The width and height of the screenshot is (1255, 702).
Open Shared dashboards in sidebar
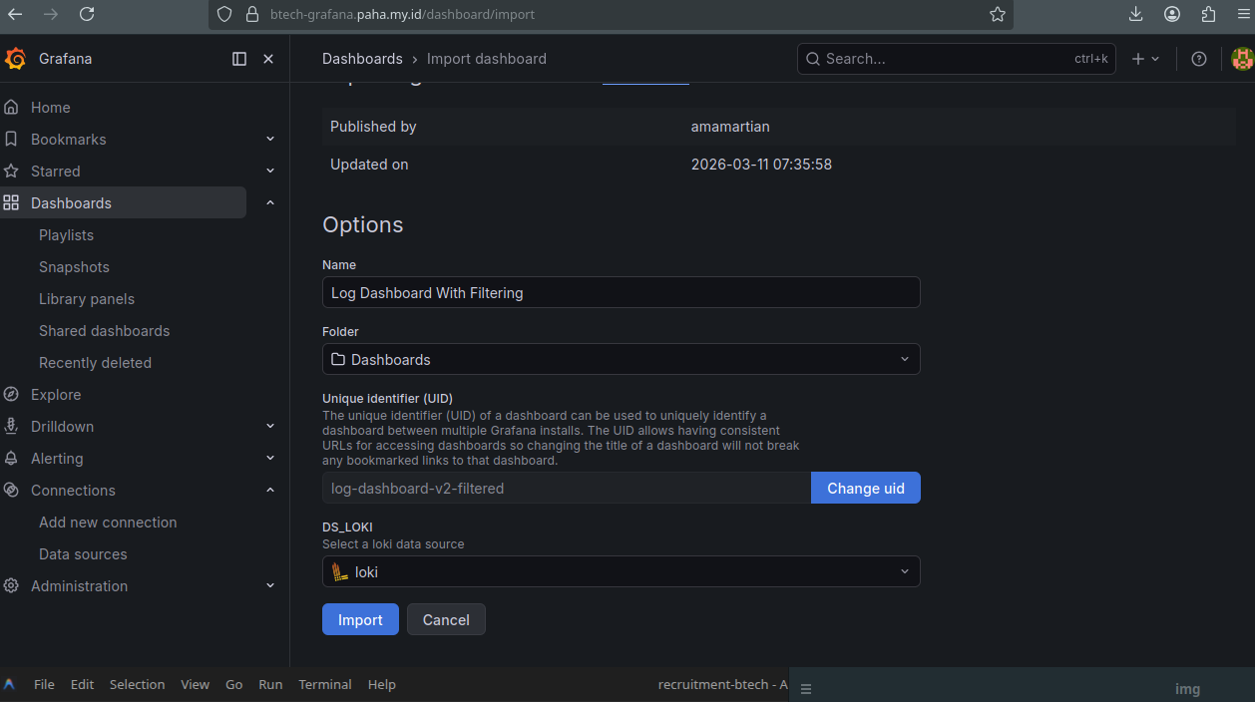104,330
